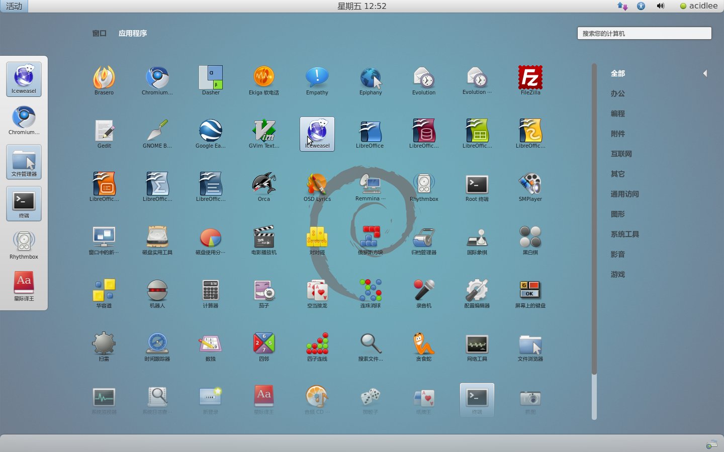Switch to the 窗口 windows view
The image size is (724, 452).
pyautogui.click(x=100, y=33)
